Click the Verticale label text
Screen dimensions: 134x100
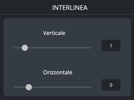click(54, 33)
